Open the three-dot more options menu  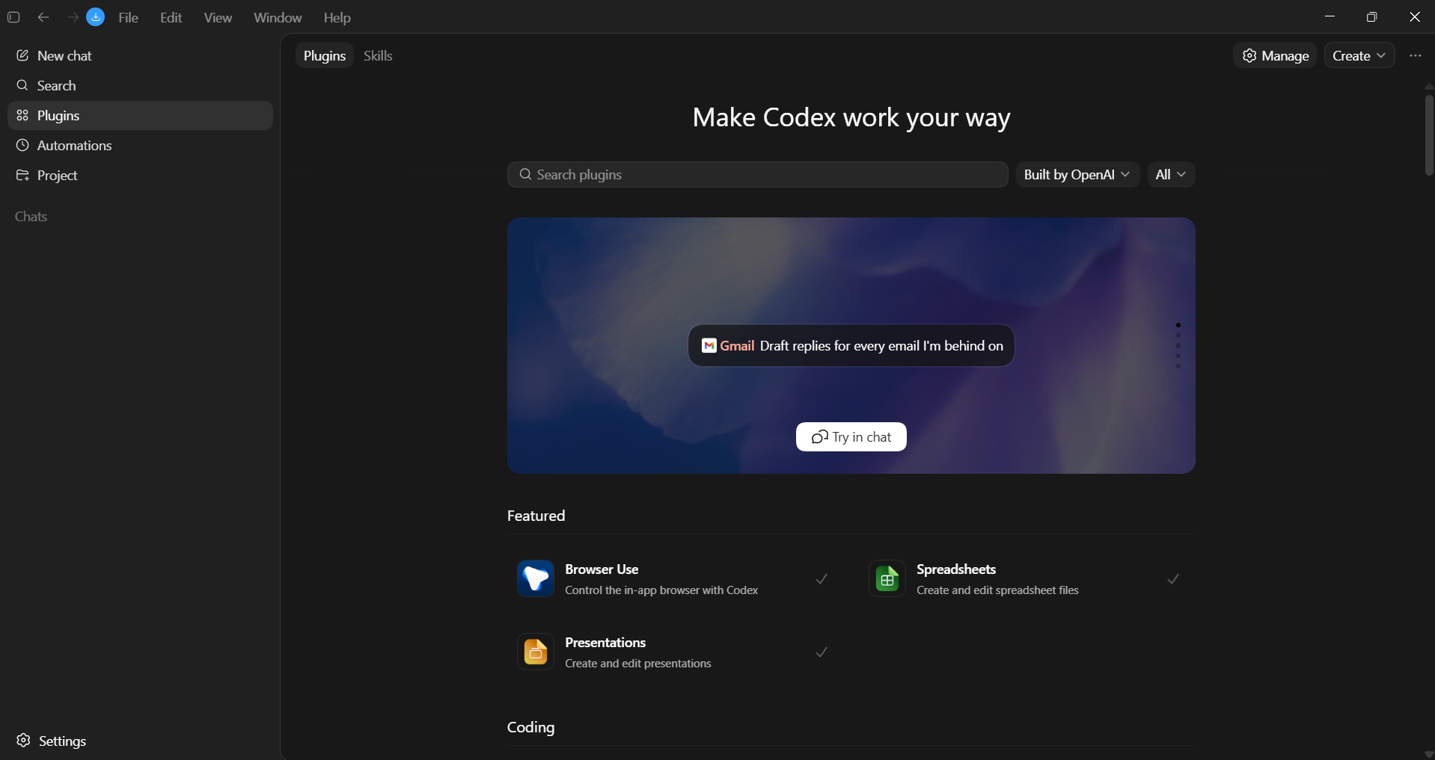point(1415,55)
